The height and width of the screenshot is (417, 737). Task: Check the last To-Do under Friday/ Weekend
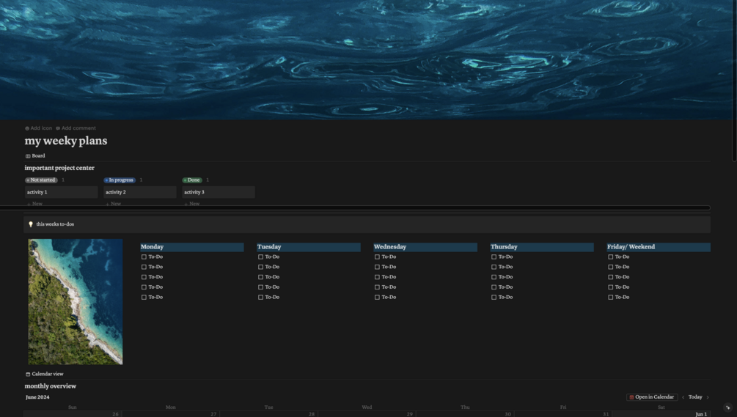(x=611, y=298)
